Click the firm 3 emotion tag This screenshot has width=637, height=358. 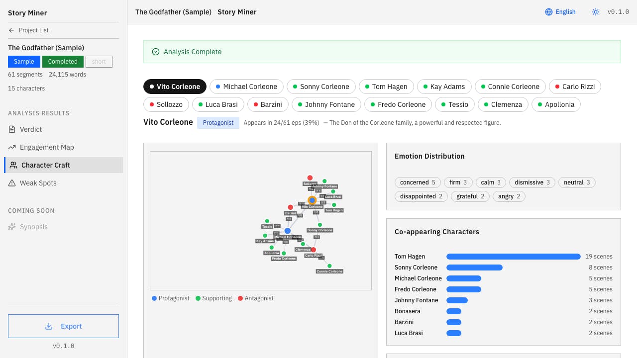pos(458,182)
